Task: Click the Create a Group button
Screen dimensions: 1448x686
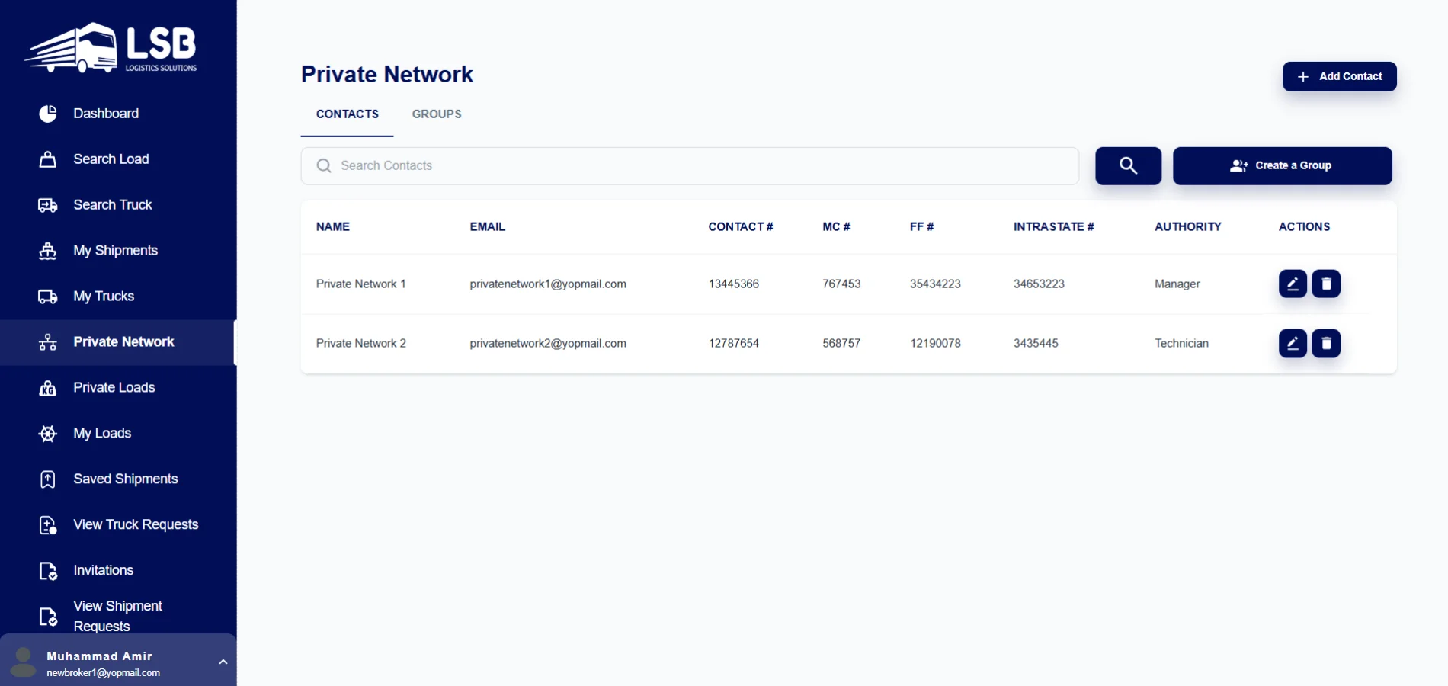Action: click(x=1282, y=165)
